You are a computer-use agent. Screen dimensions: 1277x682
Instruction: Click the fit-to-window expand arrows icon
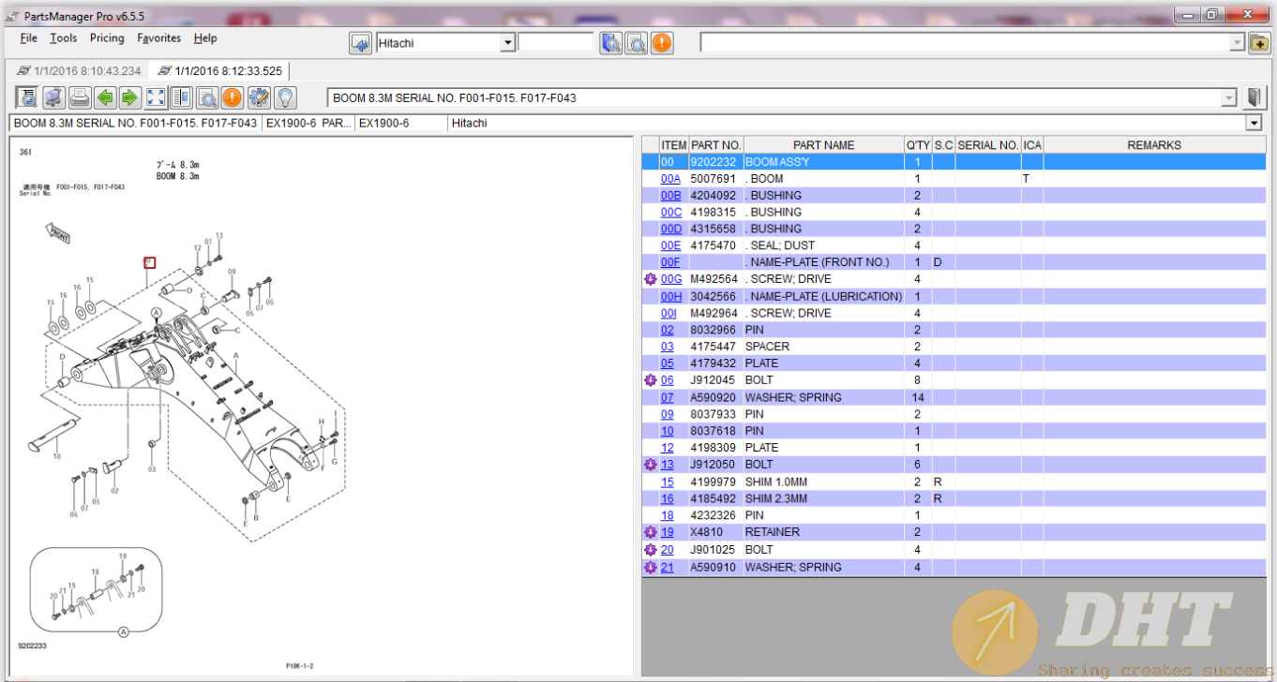(x=156, y=97)
